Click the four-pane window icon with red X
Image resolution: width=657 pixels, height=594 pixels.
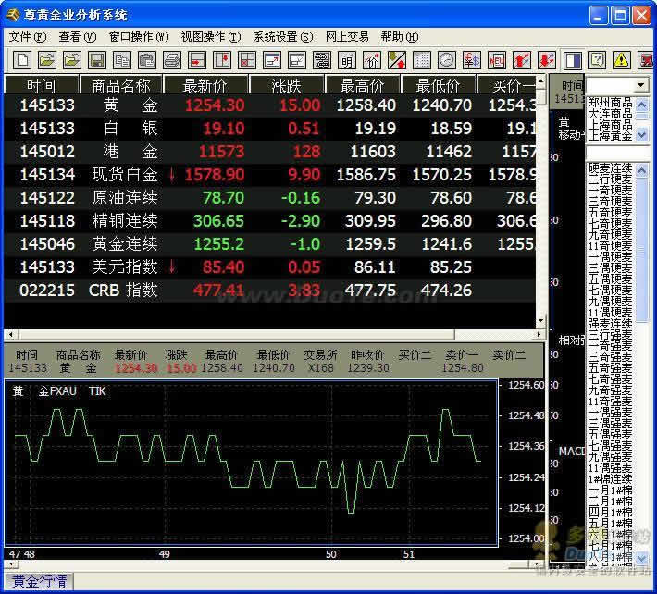pyautogui.click(x=247, y=61)
